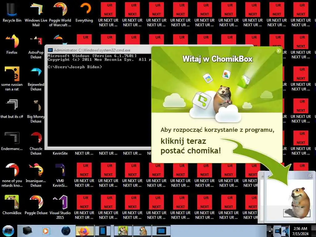Select the Firefox desktop icon
This screenshot has height=237, width=316.
[x=12, y=44]
